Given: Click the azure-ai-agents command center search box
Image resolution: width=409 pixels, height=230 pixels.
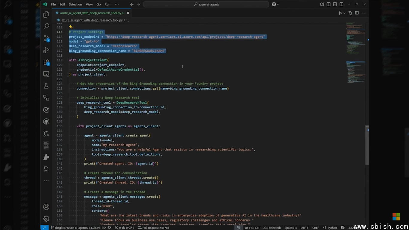Looking at the screenshot, I should (x=206, y=4).
